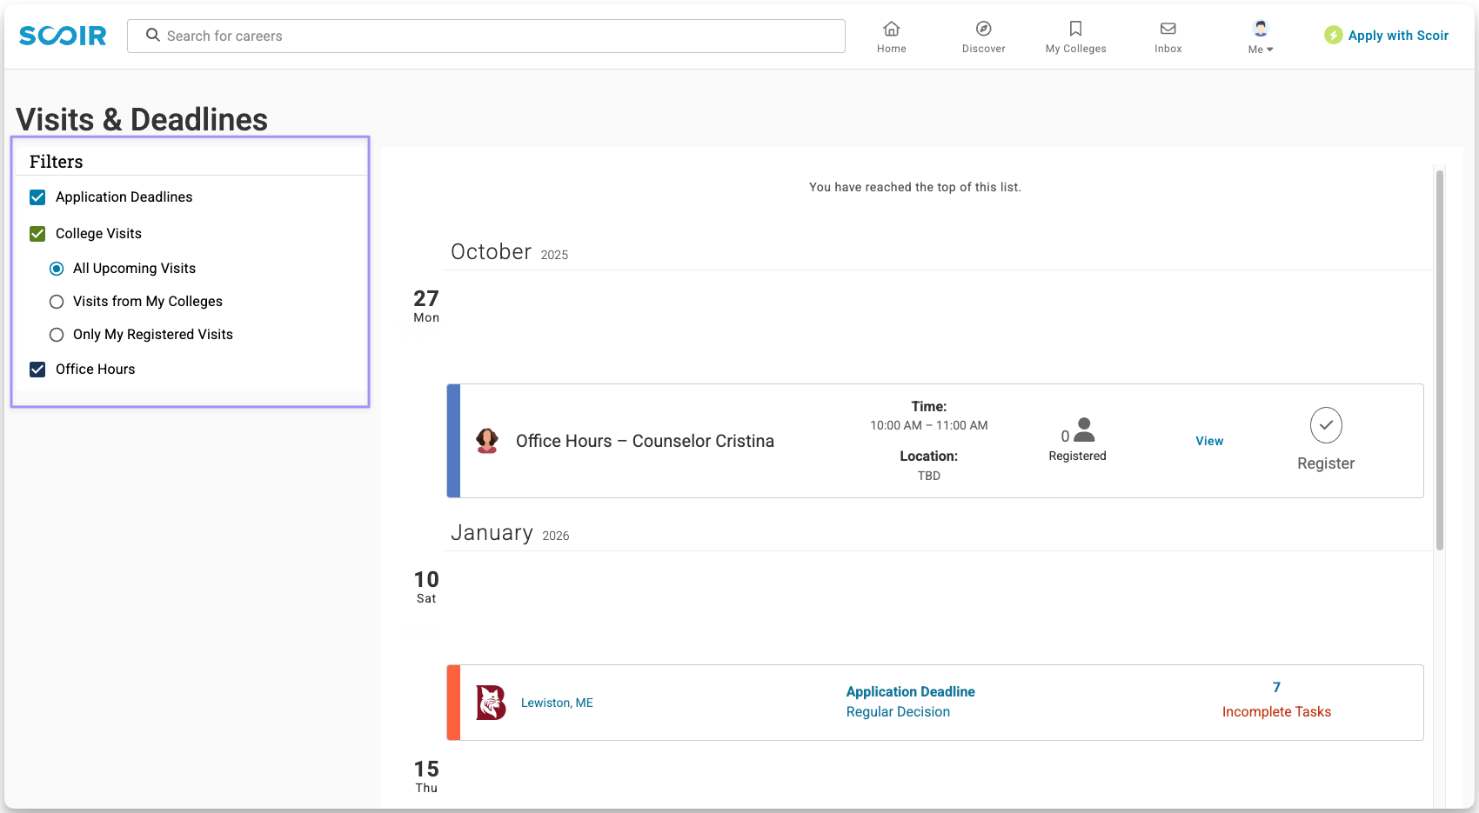Viewport: 1479px width, 813px height.
Task: Click the Search for careers field
Action: pos(485,36)
